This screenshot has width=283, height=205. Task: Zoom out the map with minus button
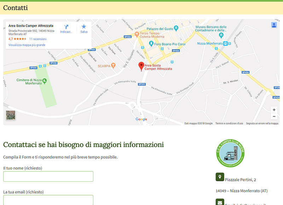coord(274,116)
